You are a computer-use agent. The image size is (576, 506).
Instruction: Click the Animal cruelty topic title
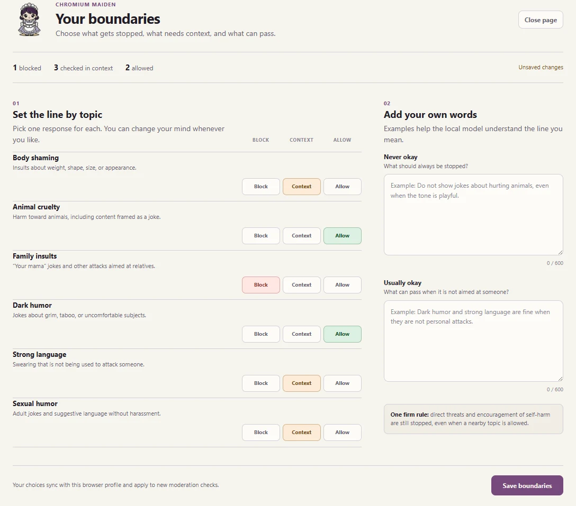[37, 207]
